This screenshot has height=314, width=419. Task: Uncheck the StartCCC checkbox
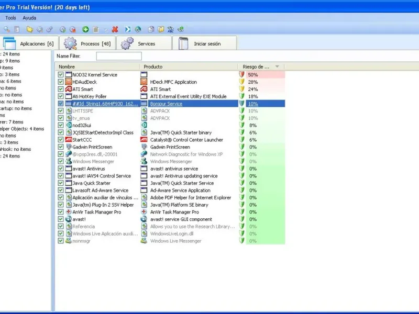(x=61, y=139)
